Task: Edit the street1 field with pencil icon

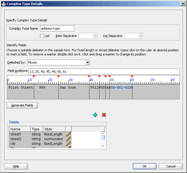Action: point(68,134)
